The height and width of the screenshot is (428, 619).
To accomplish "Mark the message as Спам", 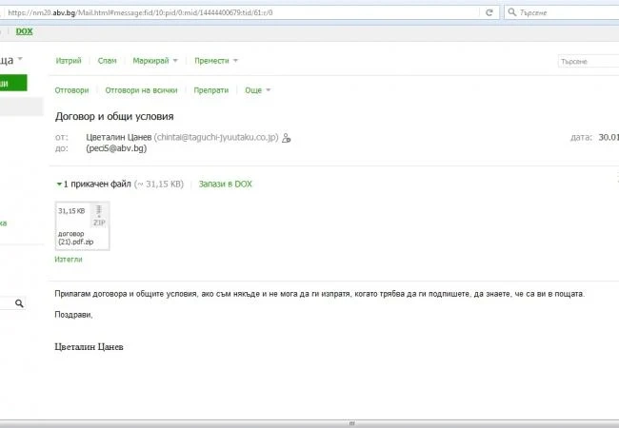I will tap(107, 61).
